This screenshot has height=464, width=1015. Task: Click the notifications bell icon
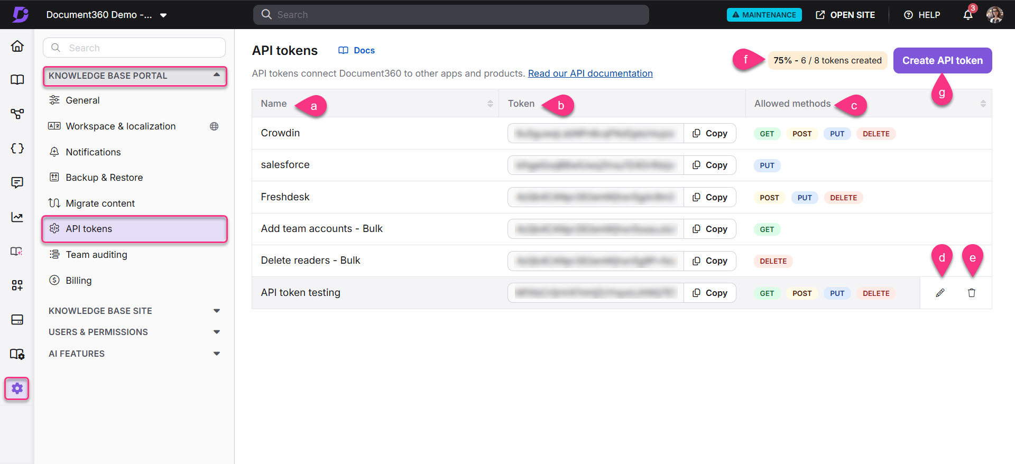967,15
